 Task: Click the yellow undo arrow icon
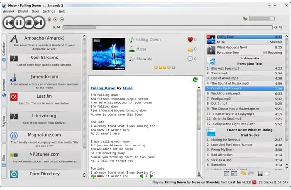click(x=243, y=173)
